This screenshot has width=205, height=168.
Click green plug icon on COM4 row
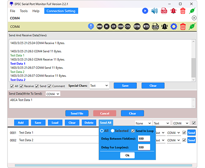[x=192, y=26]
